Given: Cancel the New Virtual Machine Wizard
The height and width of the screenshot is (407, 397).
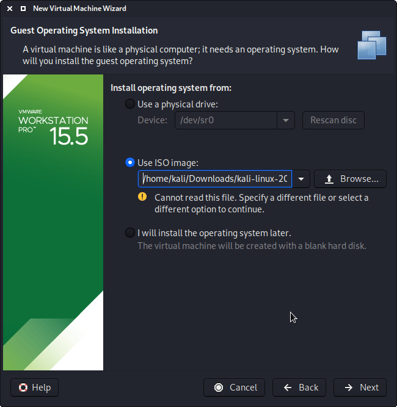Looking at the screenshot, I should click(x=235, y=387).
